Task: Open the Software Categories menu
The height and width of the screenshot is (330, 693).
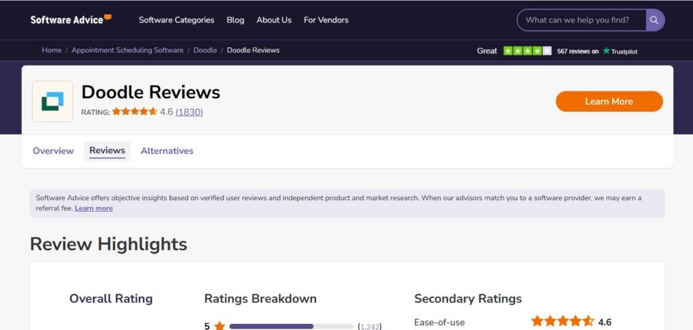Action: click(x=177, y=20)
